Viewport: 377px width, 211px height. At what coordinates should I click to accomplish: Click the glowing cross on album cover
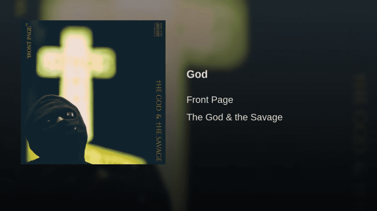76,72
